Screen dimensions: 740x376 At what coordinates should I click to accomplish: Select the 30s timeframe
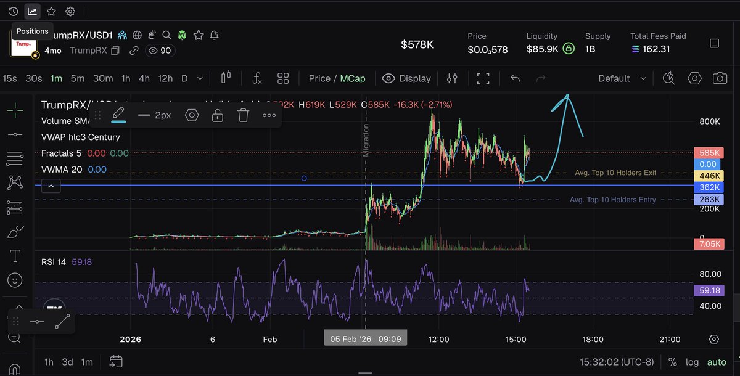click(x=34, y=78)
